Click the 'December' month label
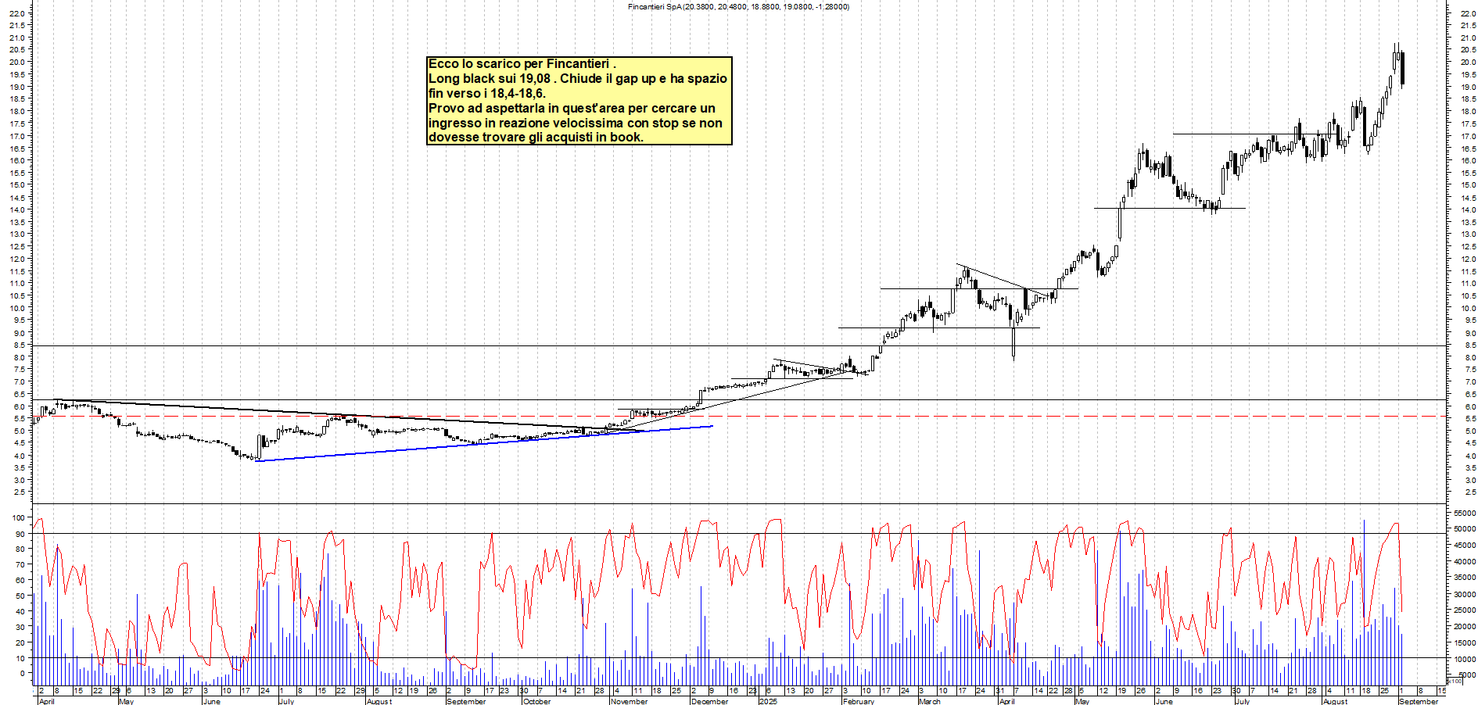 709,701
